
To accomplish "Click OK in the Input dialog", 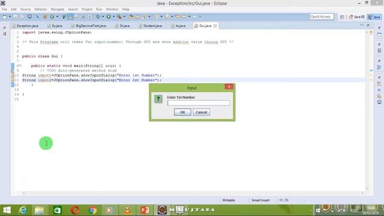I will pyautogui.click(x=182, y=112).
